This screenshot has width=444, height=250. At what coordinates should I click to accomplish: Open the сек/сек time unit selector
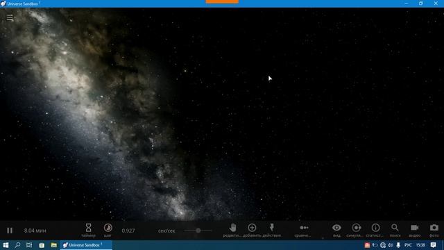[166, 231]
